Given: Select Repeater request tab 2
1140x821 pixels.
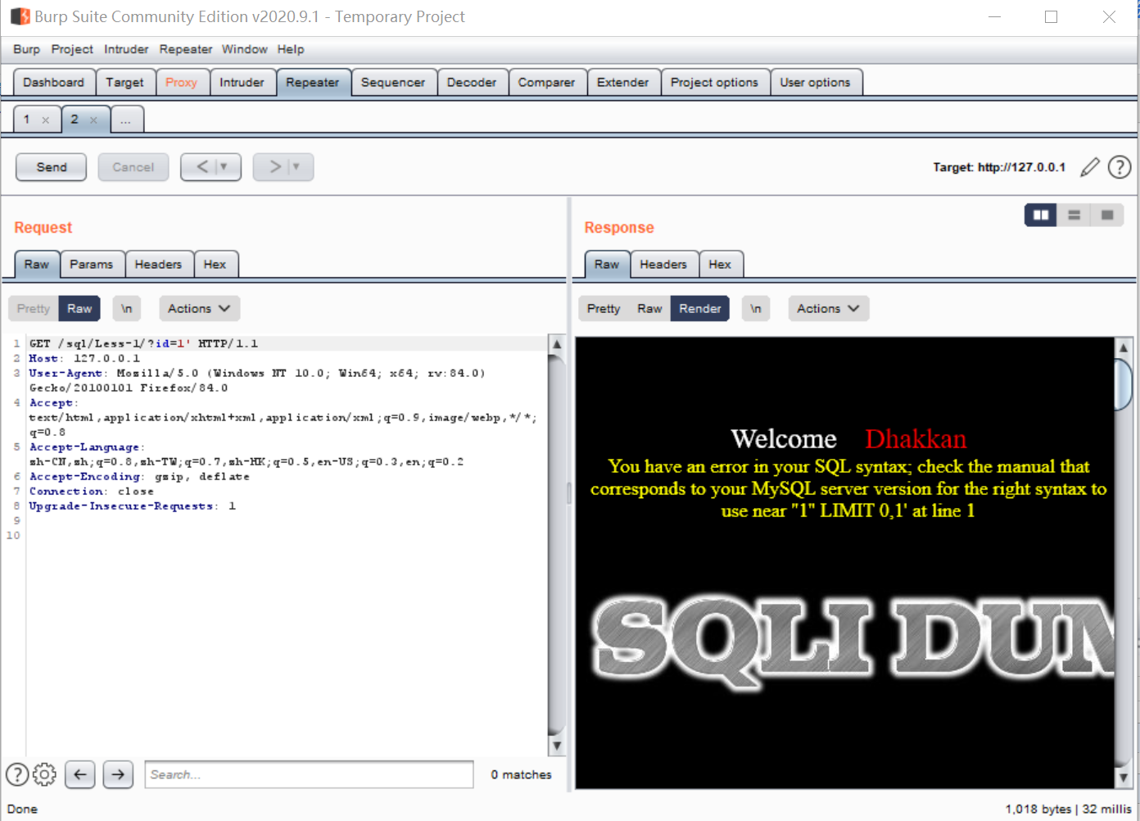Looking at the screenshot, I should click(75, 120).
